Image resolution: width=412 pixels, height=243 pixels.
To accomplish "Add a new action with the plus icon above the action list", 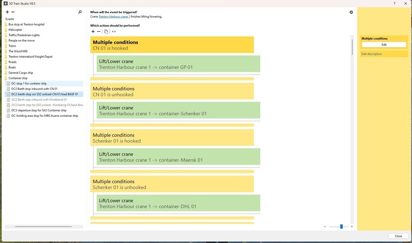I will pos(93,31).
